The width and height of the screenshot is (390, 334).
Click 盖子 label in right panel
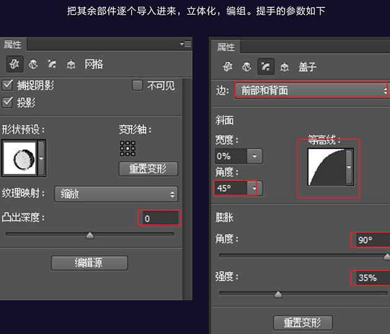308,67
